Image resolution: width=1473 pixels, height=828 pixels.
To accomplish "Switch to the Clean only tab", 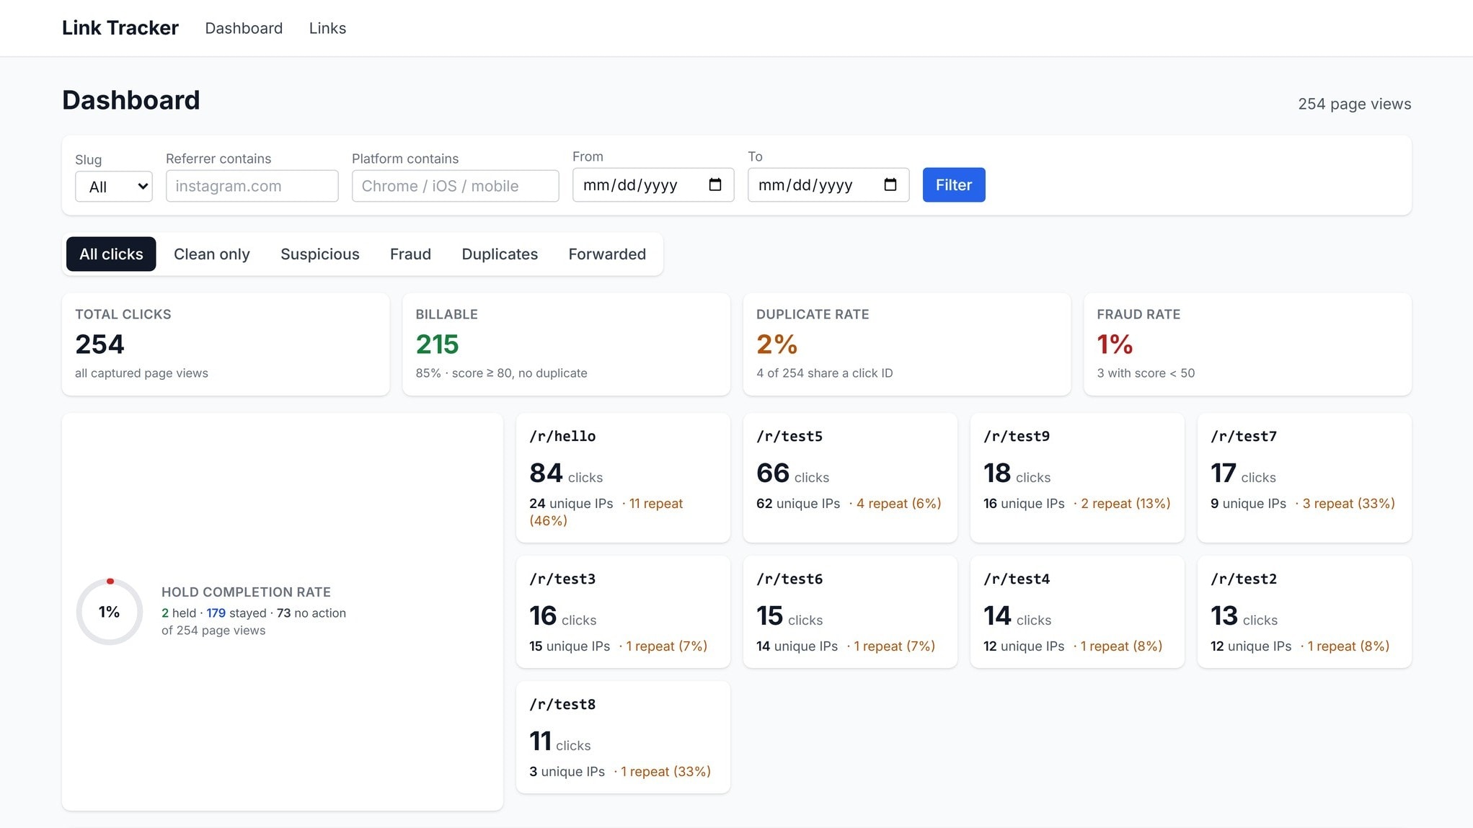I will pos(212,254).
